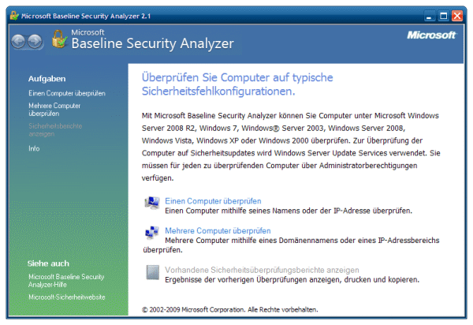This screenshot has height=325, width=473.
Task: Click the single computer scan icon
Action: (152, 205)
